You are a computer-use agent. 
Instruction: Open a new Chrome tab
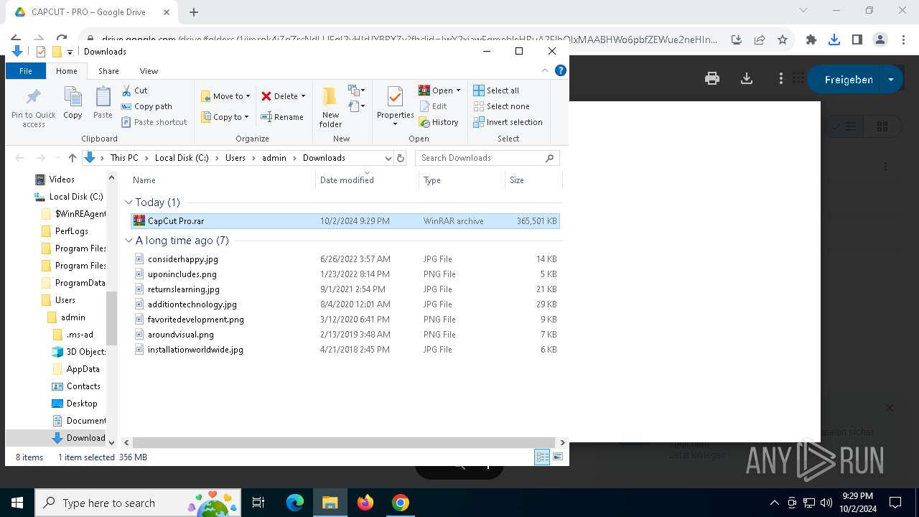pos(194,12)
